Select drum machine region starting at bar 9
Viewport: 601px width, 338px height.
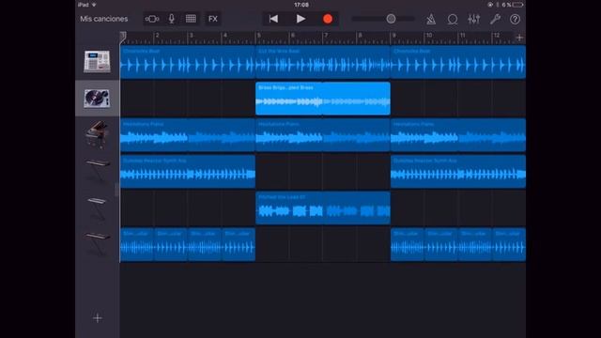(458, 62)
